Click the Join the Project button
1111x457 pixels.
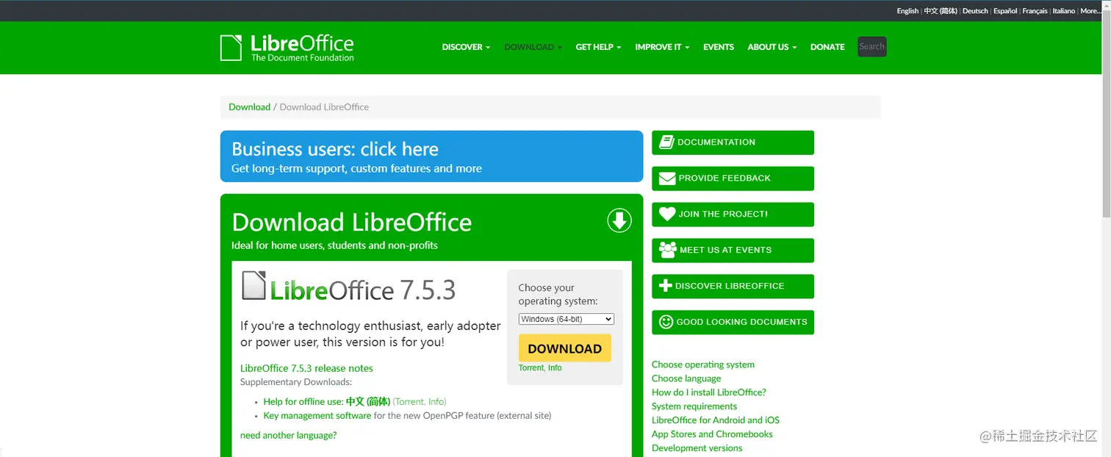point(733,215)
